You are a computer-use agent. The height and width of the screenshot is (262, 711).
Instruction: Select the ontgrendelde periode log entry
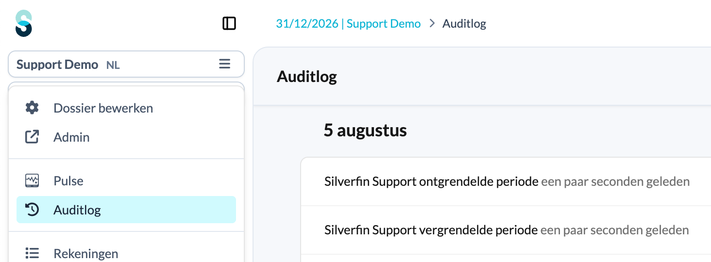pos(506,181)
